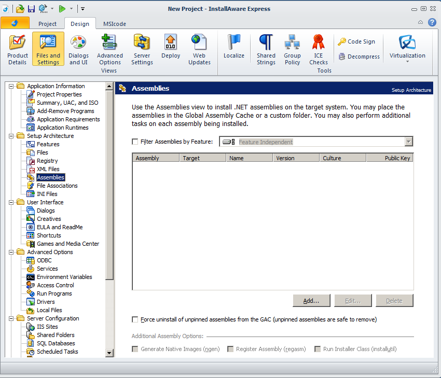Switch to the Project tab
The height and width of the screenshot is (378, 441).
[x=47, y=24]
